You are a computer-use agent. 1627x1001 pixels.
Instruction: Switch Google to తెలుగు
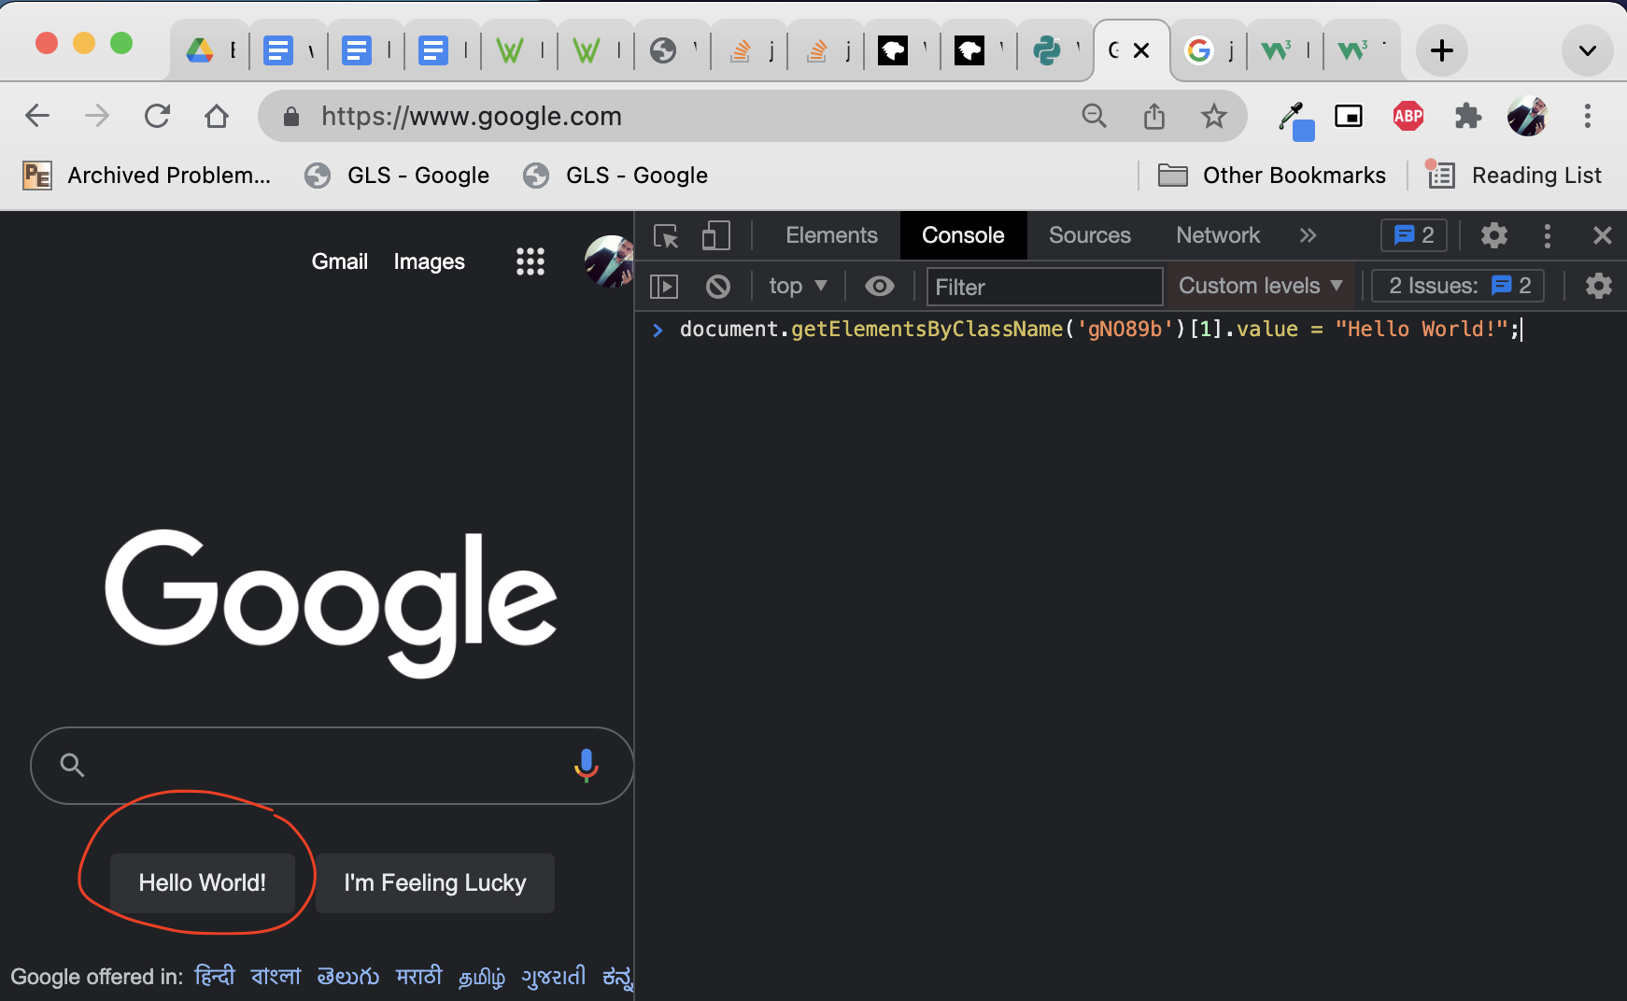(x=347, y=977)
